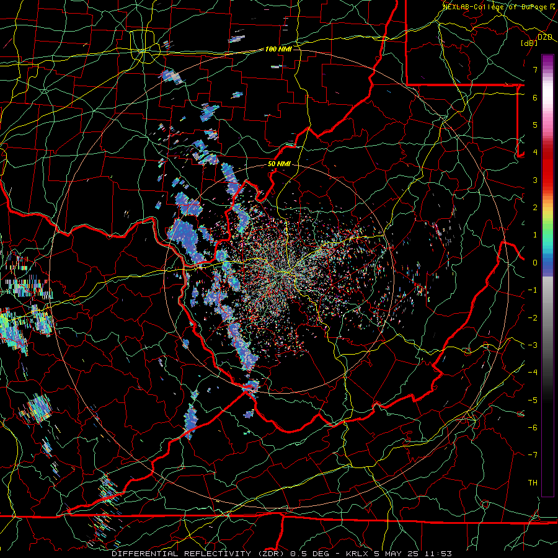Click the "[dB]" units label

click(x=529, y=43)
